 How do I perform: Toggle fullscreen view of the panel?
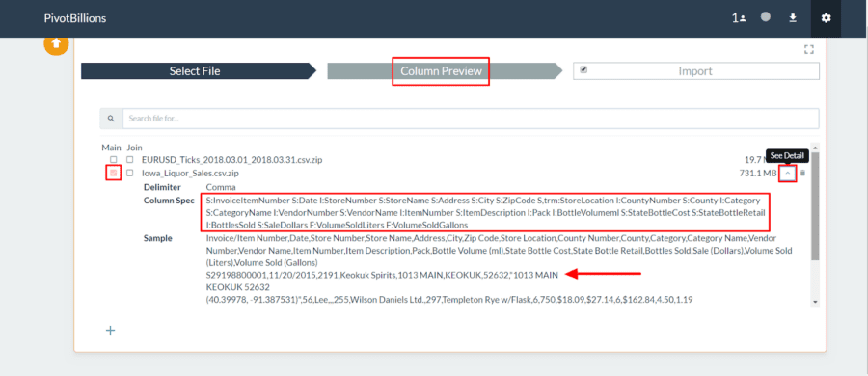(x=809, y=50)
